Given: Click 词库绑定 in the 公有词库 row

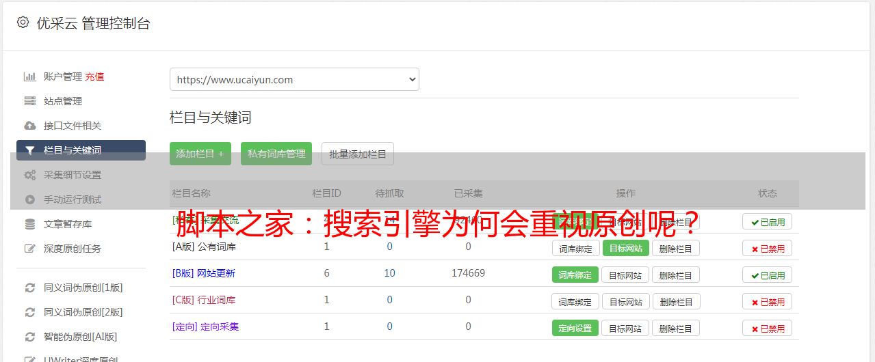Looking at the screenshot, I should coord(575,248).
